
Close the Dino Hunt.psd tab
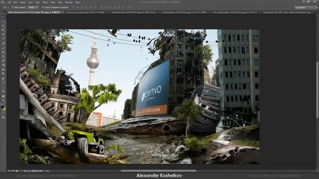tap(63, 12)
